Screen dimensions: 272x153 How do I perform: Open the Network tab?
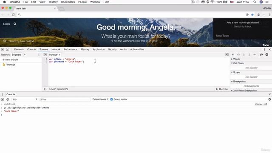(56, 49)
